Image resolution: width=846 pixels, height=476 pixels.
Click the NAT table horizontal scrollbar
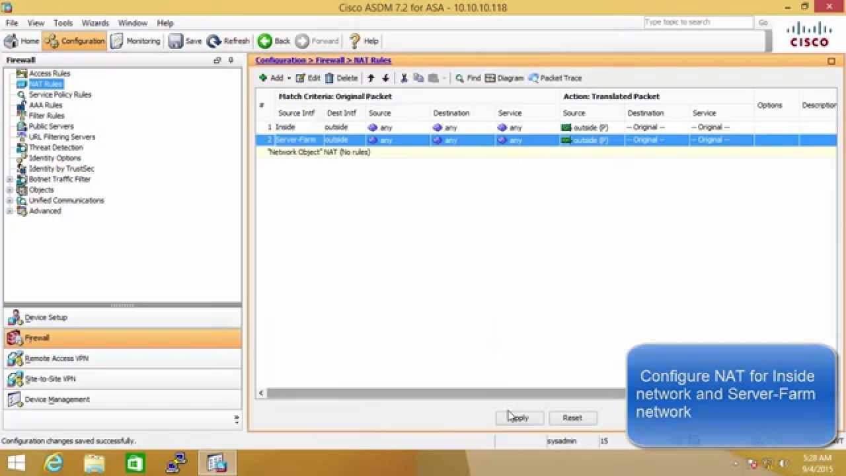click(x=446, y=393)
